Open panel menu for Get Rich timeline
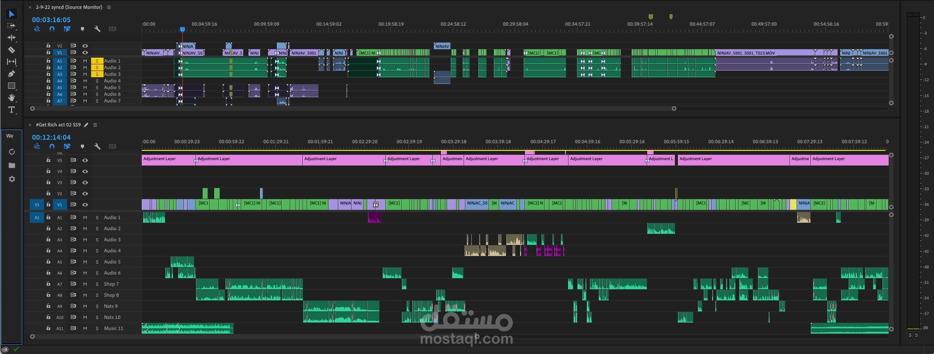The height and width of the screenshot is (354, 934). (x=95, y=125)
